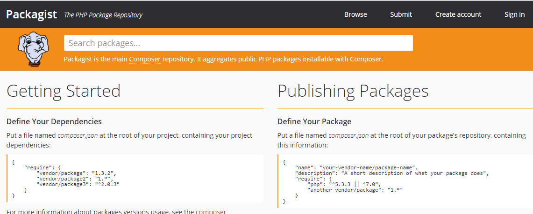
Task: Click inside the vendor/package require code block
Action: [x=135, y=179]
